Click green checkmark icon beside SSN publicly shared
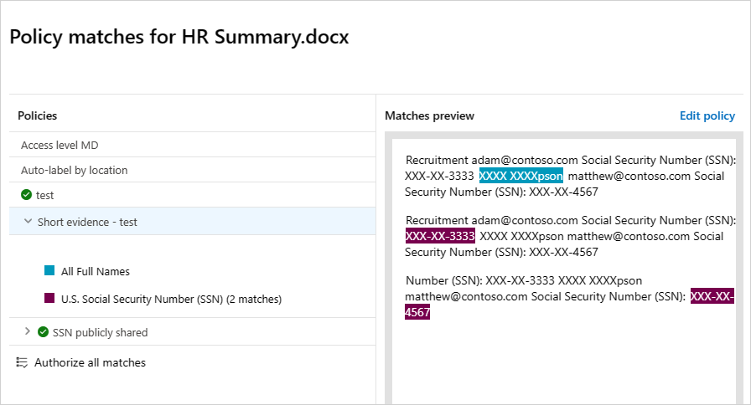The width and height of the screenshot is (751, 405). point(44,332)
